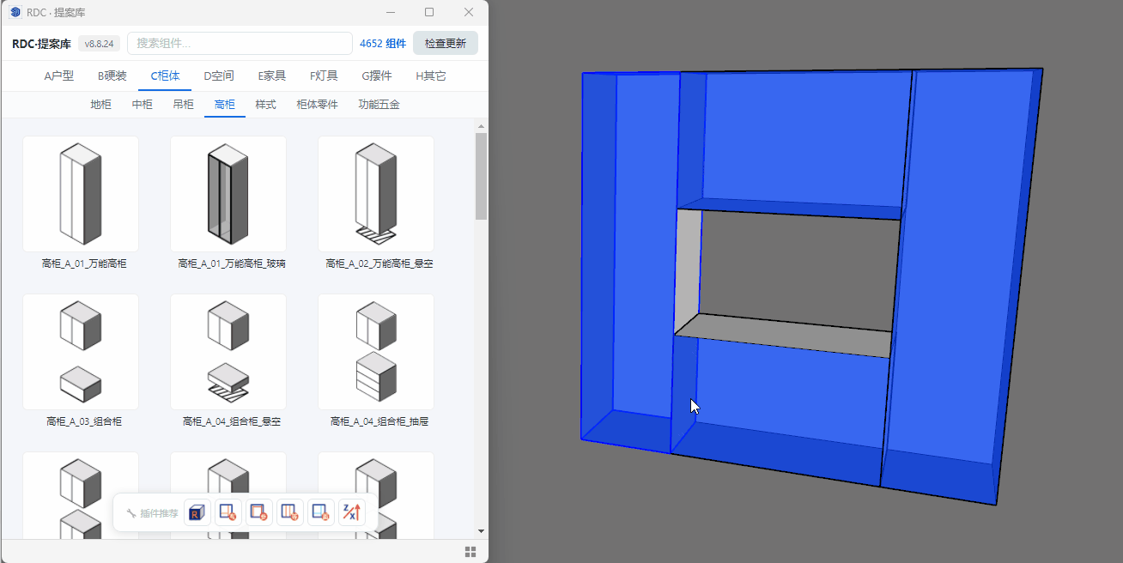Click the grid view icon in status bar
1123x563 pixels.
coord(470,551)
